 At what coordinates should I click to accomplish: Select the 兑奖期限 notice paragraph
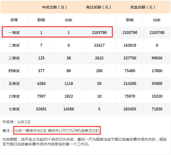tap(85, 142)
